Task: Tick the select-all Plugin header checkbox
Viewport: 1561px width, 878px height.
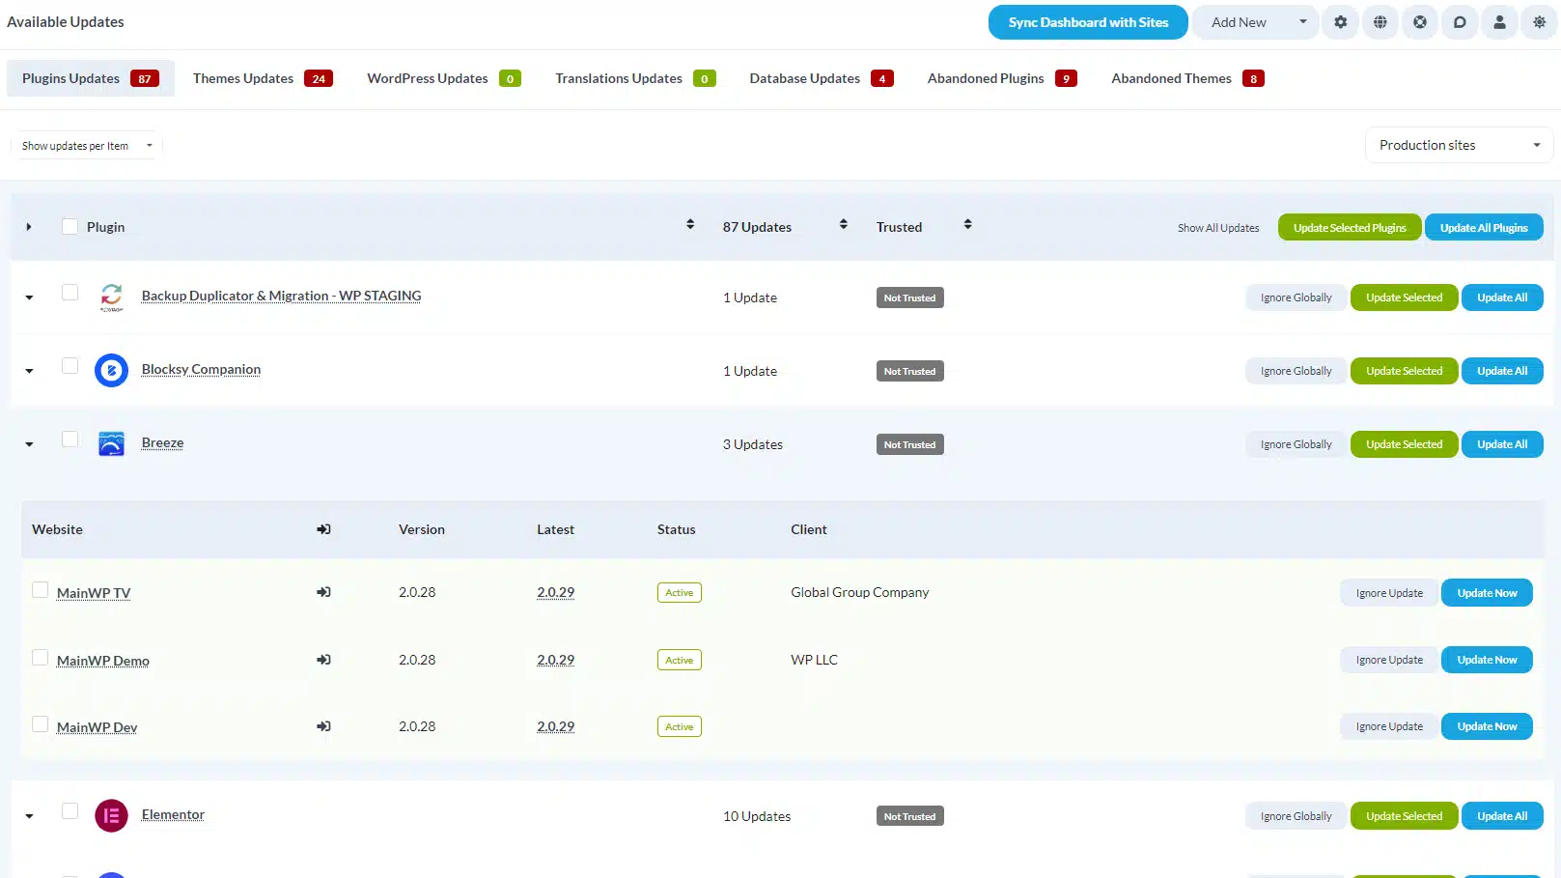Action: tap(70, 226)
